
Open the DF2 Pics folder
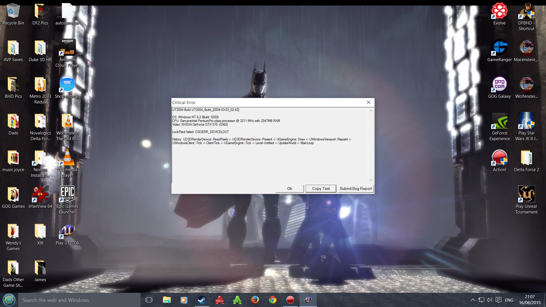coord(40,14)
